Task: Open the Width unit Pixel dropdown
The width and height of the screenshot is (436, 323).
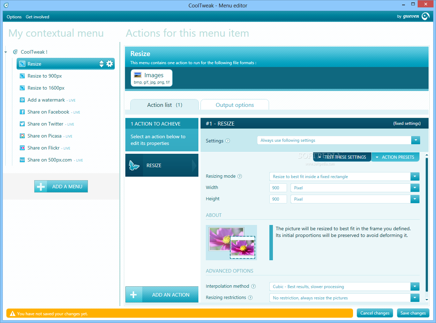Action: 415,188
